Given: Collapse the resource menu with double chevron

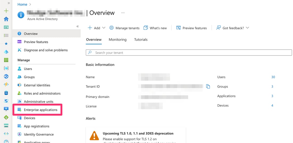Looking at the screenshot, I should tap(78, 27).
